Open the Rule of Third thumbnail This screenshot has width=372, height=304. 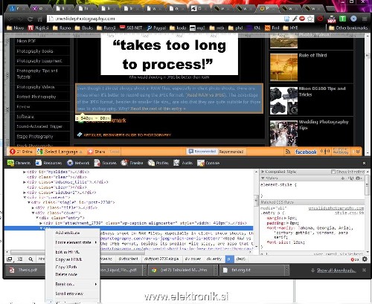click(x=283, y=67)
